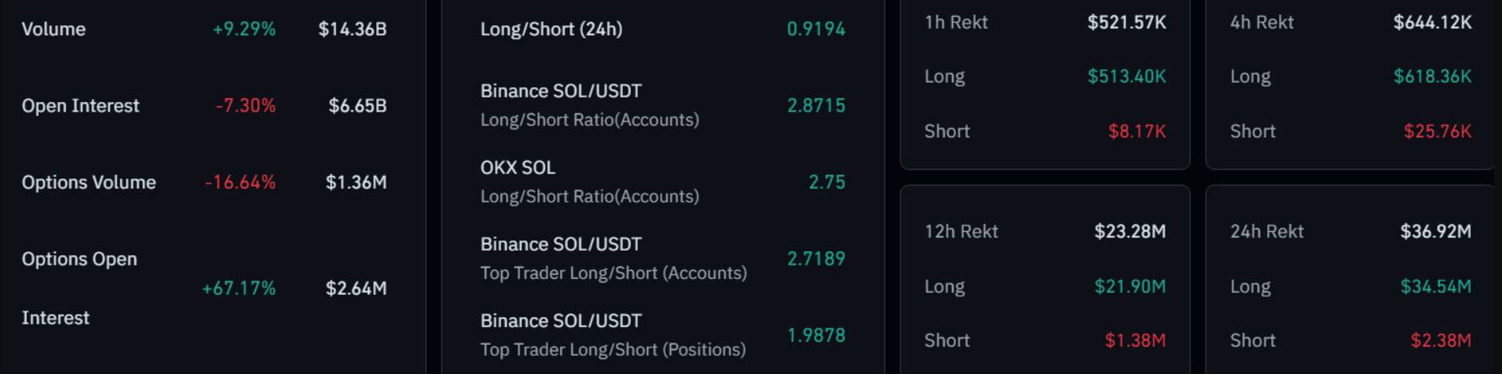Click Binance Top Trader Long/Short (Accounts)

(613, 258)
